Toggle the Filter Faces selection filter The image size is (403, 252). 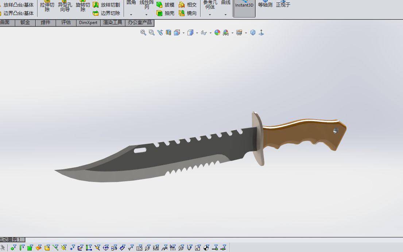[x=30, y=248]
